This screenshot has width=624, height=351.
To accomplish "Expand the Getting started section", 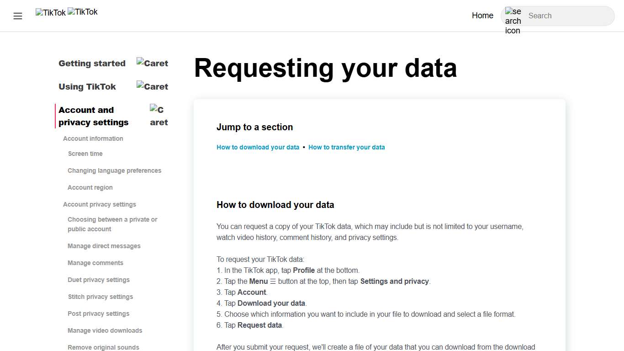I will (92, 63).
